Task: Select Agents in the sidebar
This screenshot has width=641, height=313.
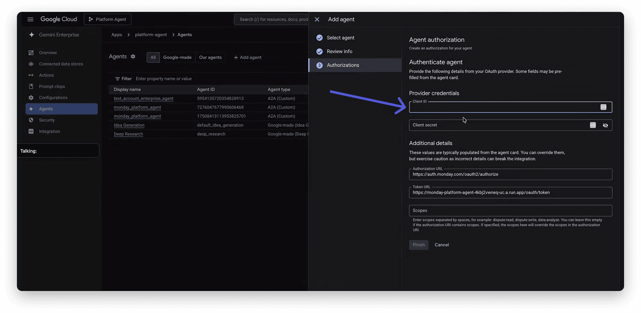Action: pos(62,109)
